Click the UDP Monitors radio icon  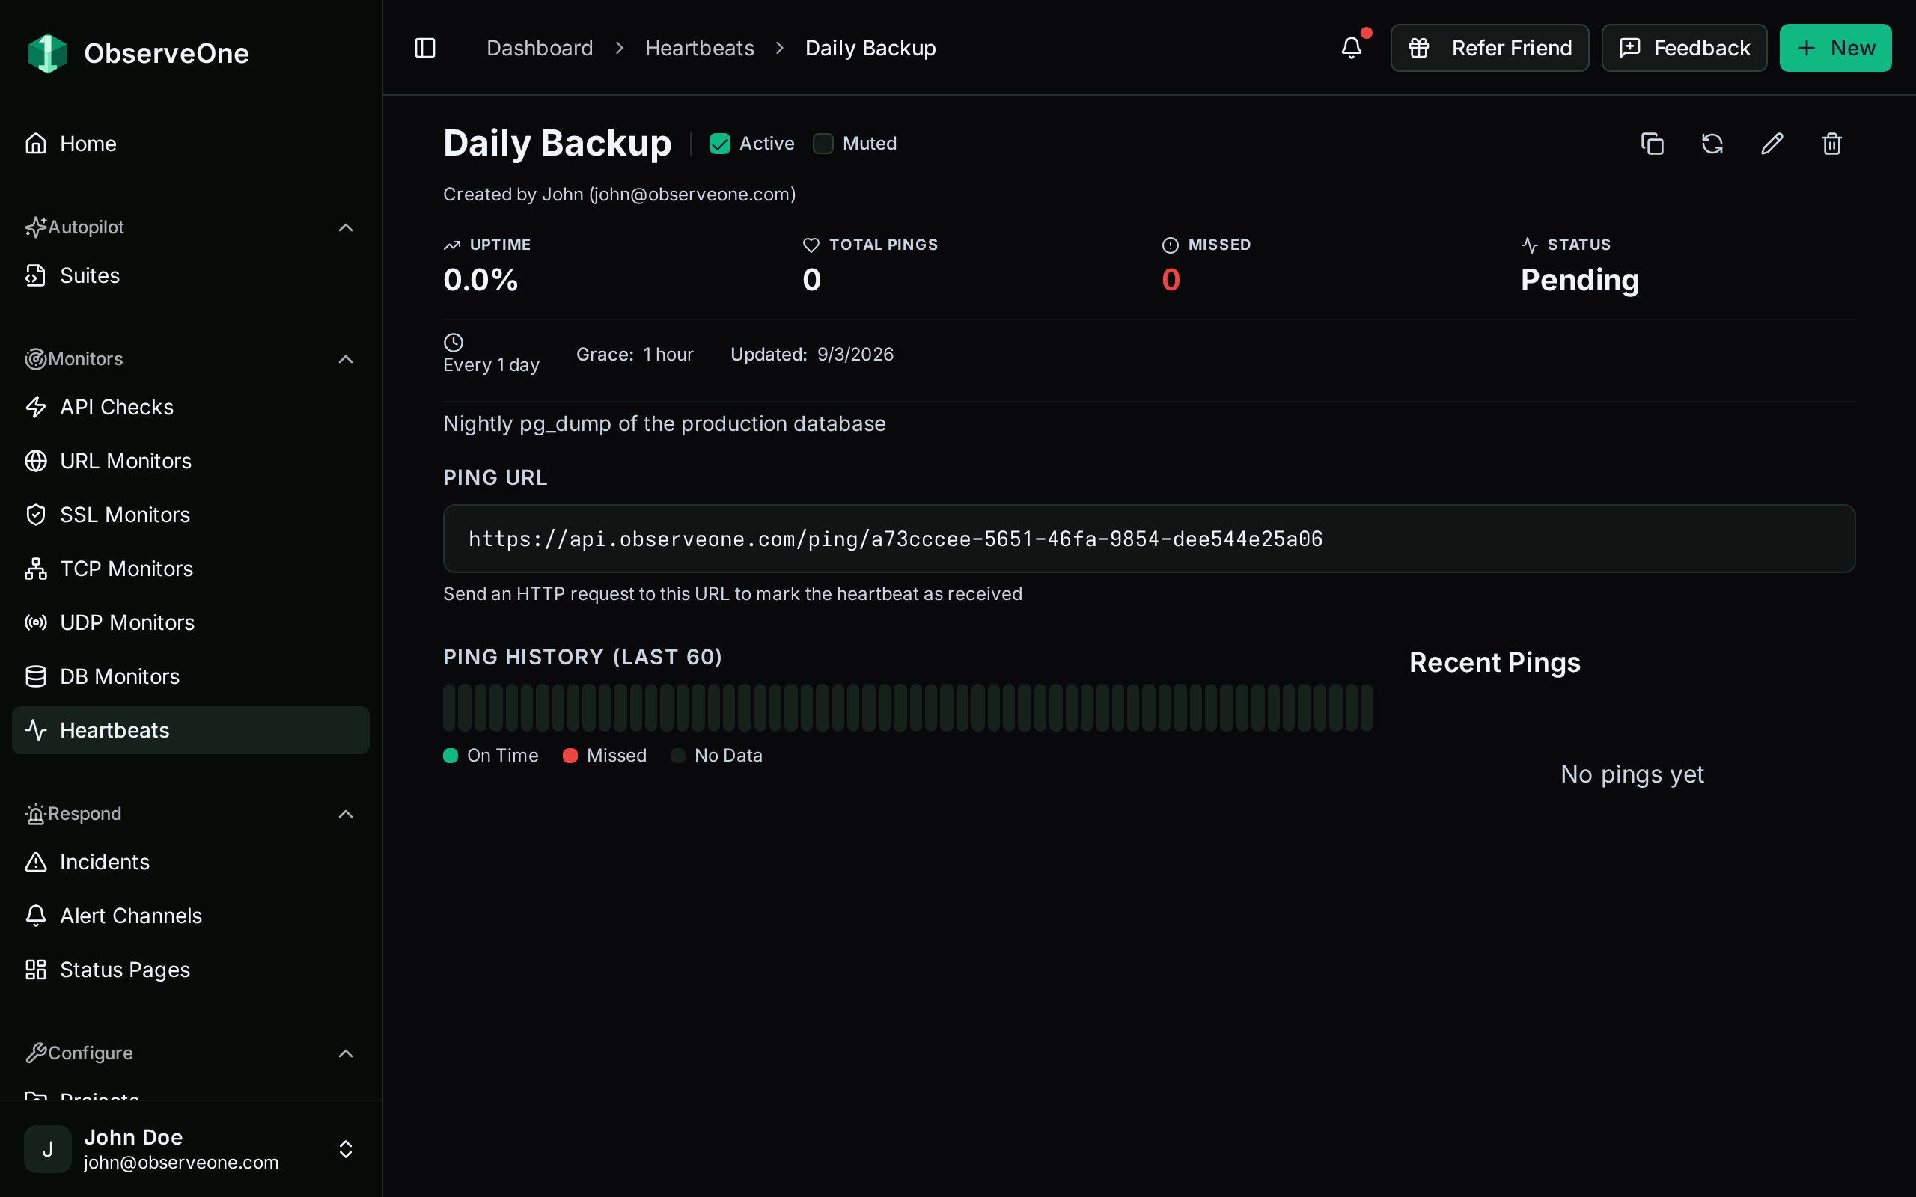[36, 622]
